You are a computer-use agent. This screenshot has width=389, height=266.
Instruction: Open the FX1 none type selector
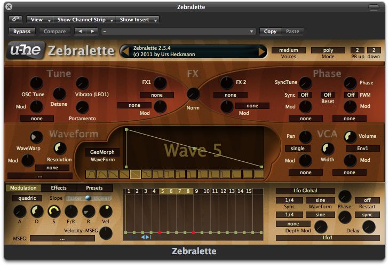click(x=157, y=95)
